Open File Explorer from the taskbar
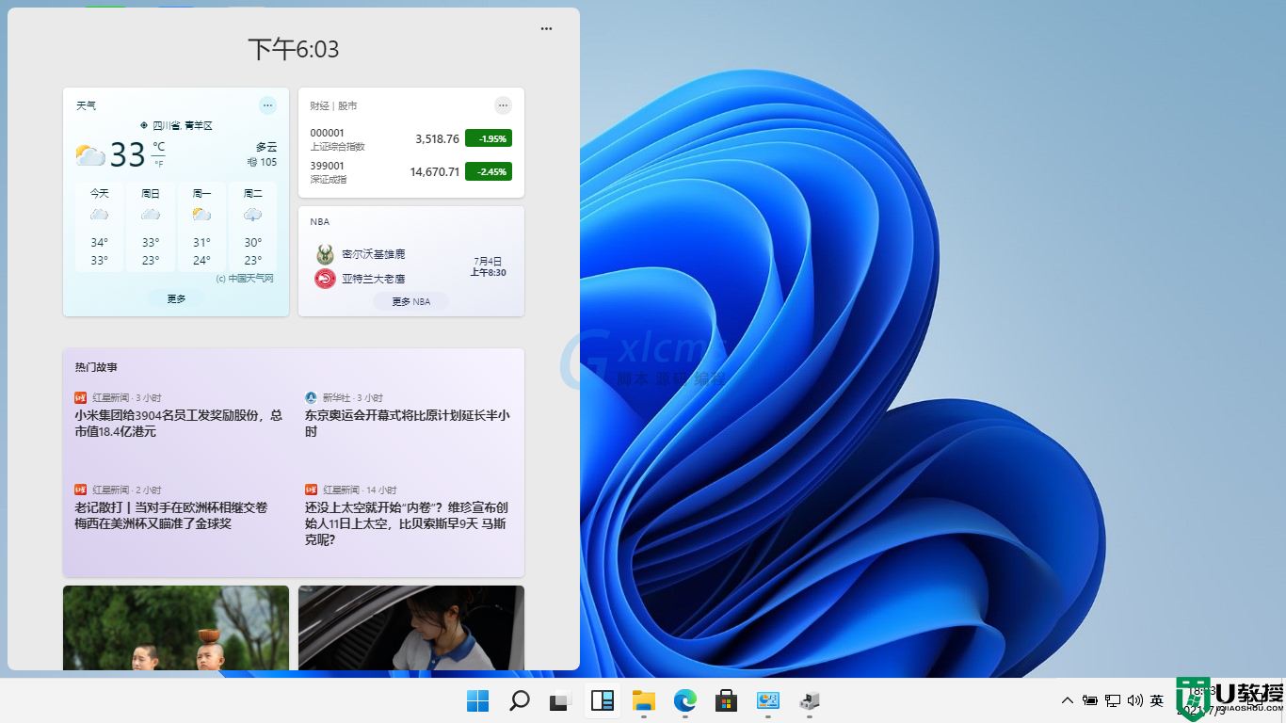Screen dimensions: 1286x723 coord(643,700)
